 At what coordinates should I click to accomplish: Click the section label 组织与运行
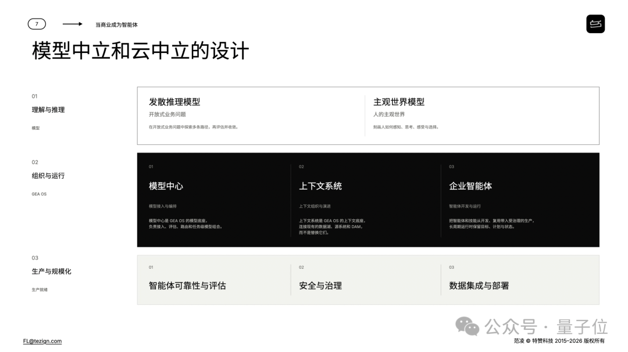pos(48,176)
